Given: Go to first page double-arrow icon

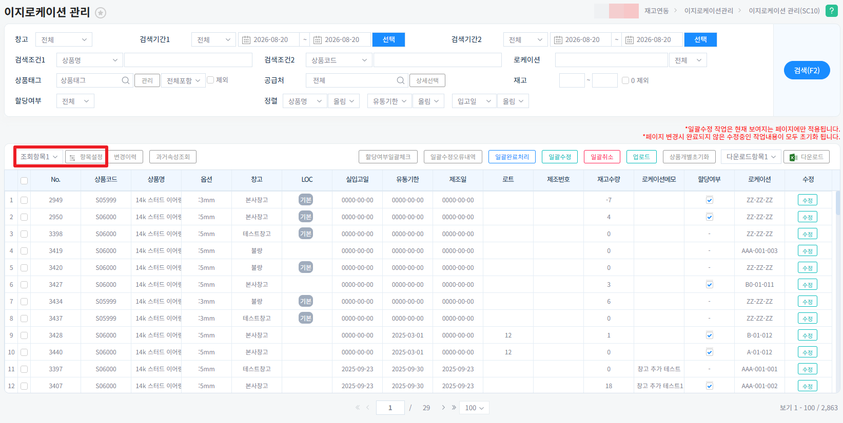Looking at the screenshot, I should point(357,408).
